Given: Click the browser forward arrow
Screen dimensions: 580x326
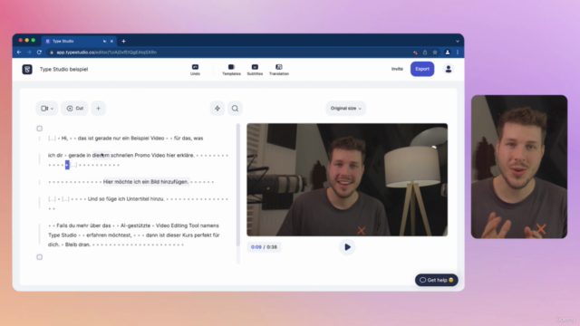Looking at the screenshot, I should point(29,53).
